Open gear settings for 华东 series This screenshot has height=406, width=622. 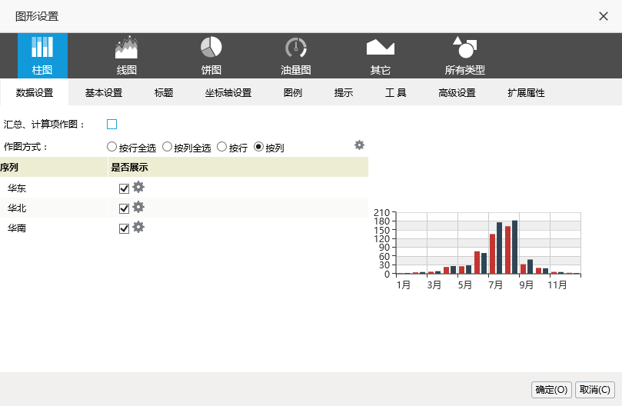click(138, 187)
